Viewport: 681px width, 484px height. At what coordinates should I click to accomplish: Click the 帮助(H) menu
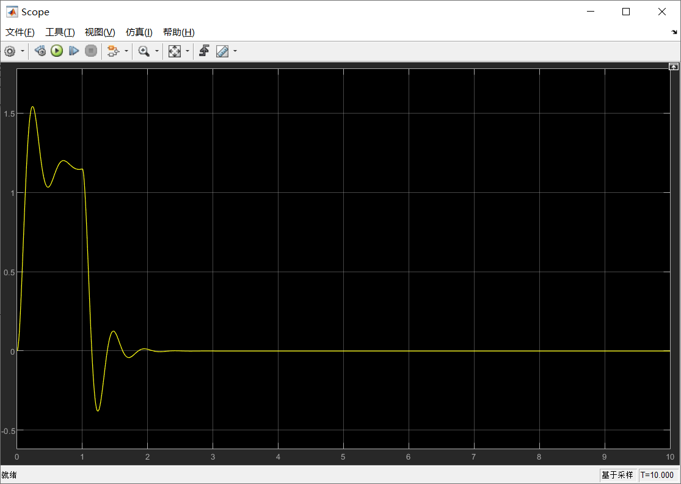(178, 32)
